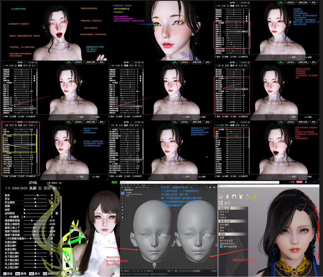Open the body figure category icon
The image size is (323, 277).
point(227,197)
